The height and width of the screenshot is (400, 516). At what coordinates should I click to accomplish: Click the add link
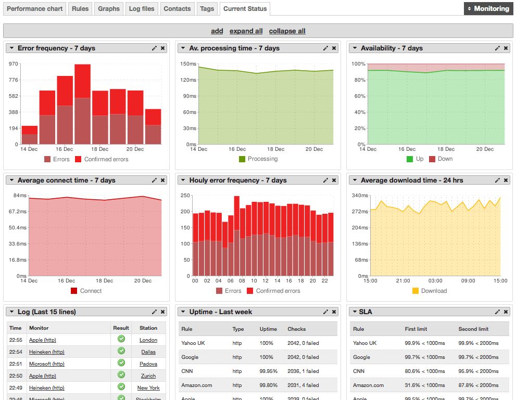click(x=217, y=31)
